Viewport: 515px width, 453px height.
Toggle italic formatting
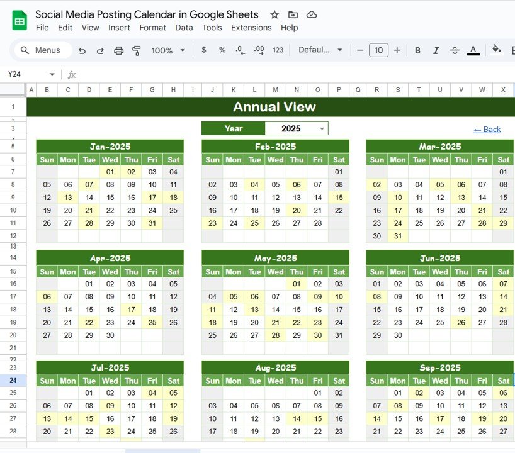point(436,50)
